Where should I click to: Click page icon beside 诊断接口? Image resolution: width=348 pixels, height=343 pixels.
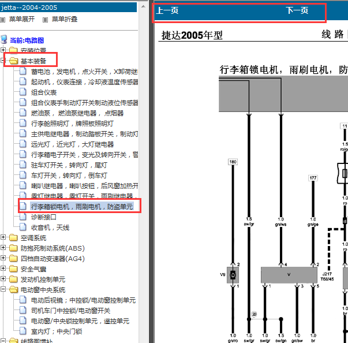click(23, 217)
